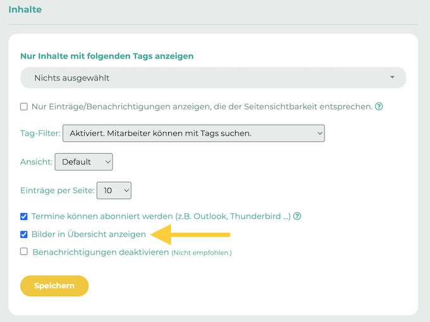Click the (Nicht empfohlen.) note text

tap(202, 252)
